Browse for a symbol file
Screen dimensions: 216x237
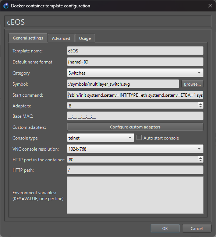pos(192,84)
